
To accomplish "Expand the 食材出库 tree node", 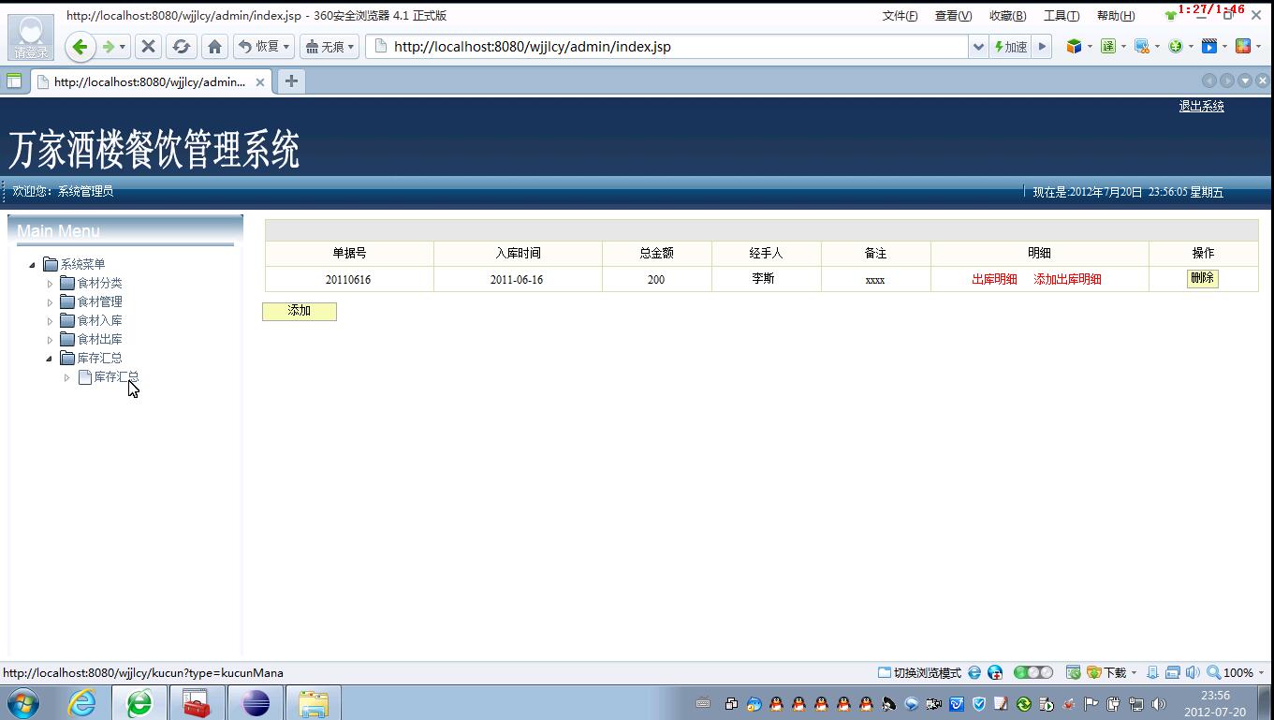I will [x=51, y=340].
